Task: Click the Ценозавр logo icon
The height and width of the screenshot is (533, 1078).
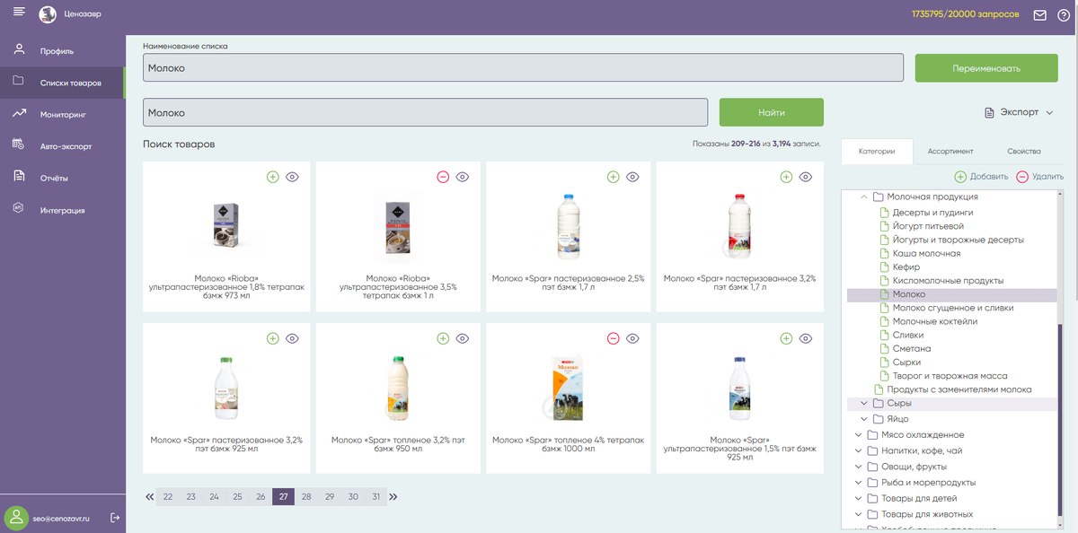Action: 48,14
